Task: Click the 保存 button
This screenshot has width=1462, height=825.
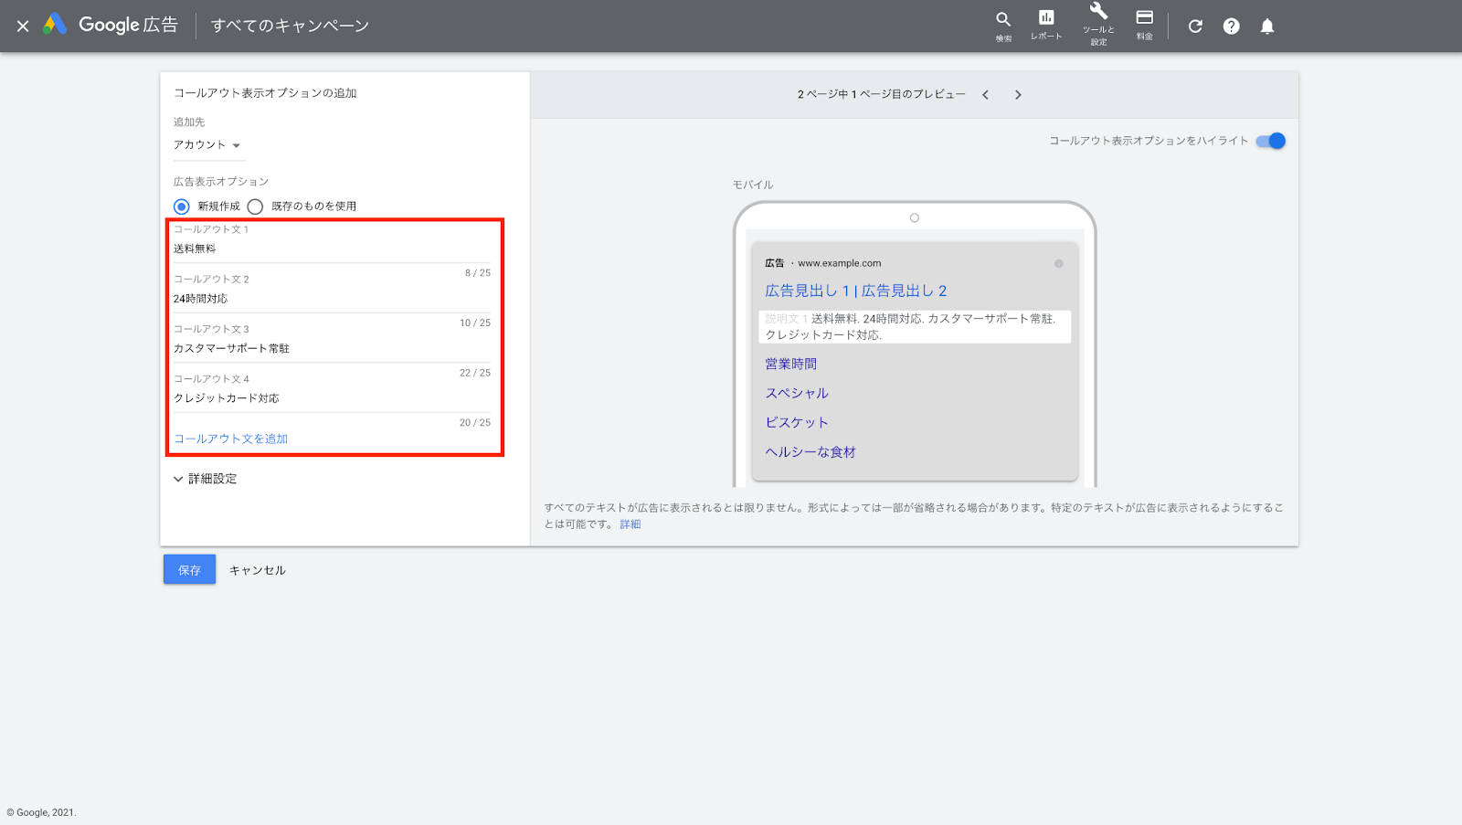Action: pos(189,569)
